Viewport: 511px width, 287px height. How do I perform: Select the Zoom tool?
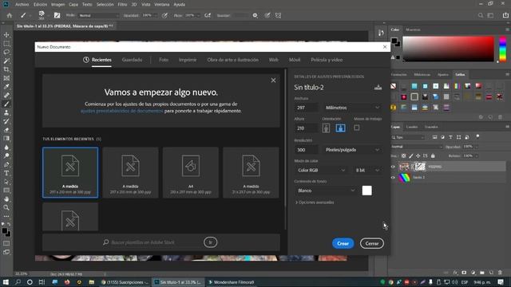click(6, 207)
